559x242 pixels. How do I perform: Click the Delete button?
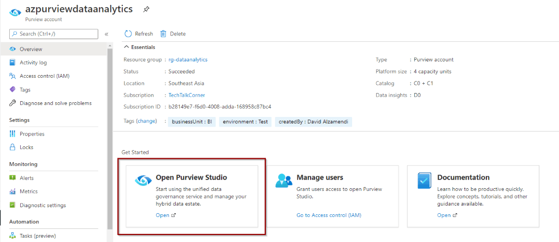(173, 34)
